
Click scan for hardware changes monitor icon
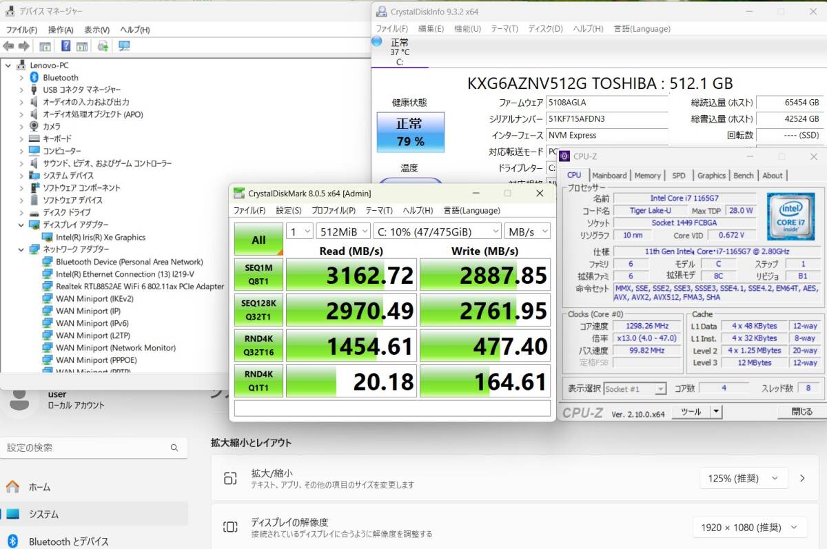(124, 46)
